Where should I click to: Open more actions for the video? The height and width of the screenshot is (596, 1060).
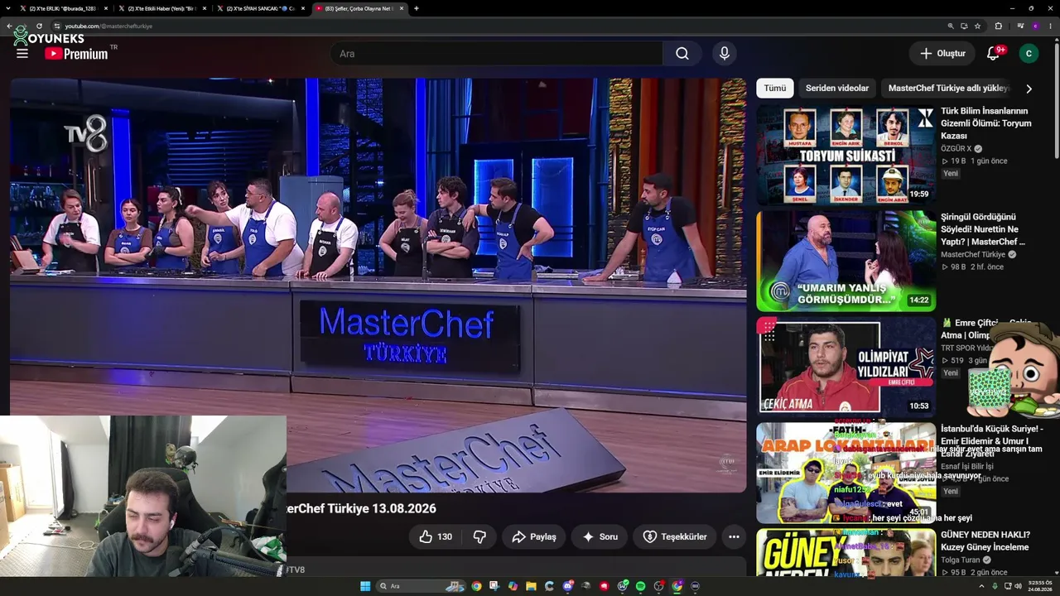(x=734, y=536)
